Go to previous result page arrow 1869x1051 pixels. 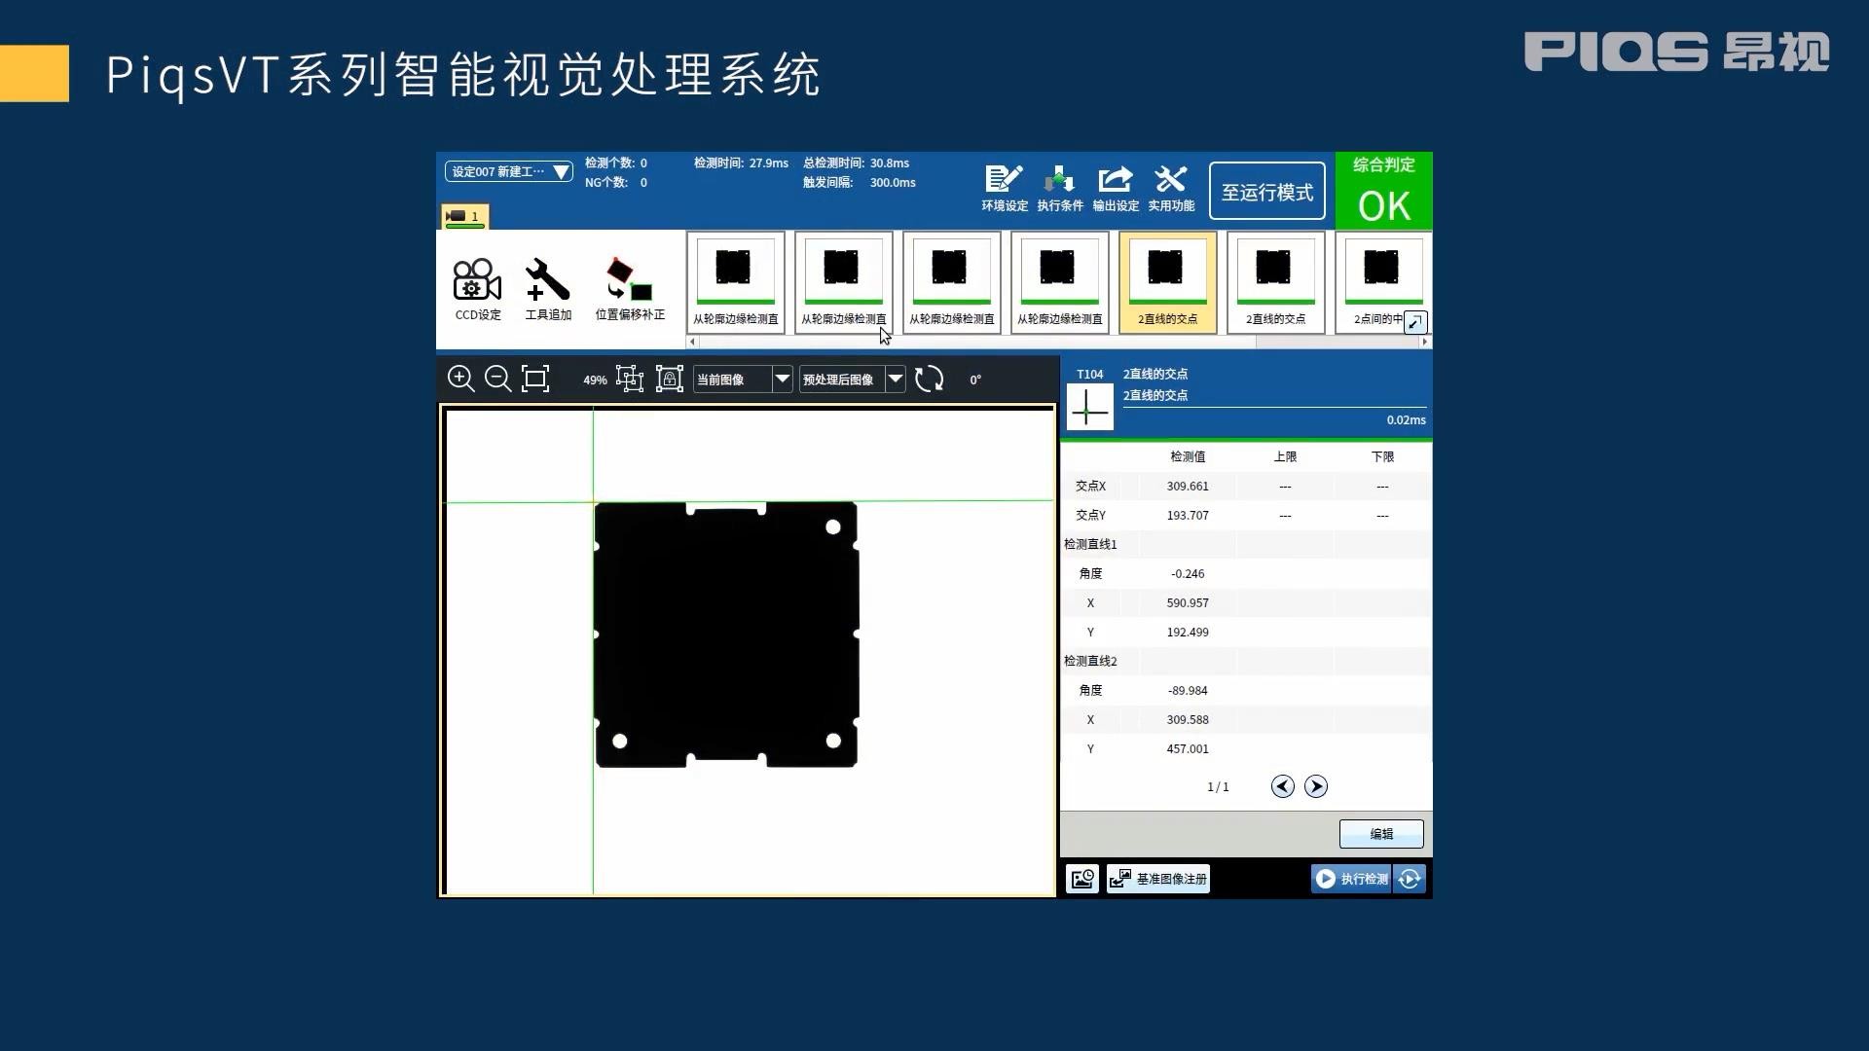tap(1282, 786)
